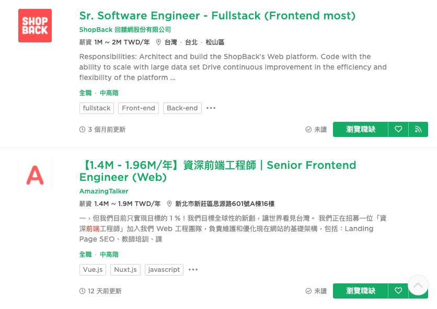Viewport: 437px width, 309px height.
Task: Select the Vue.js tag
Action: 93,270
